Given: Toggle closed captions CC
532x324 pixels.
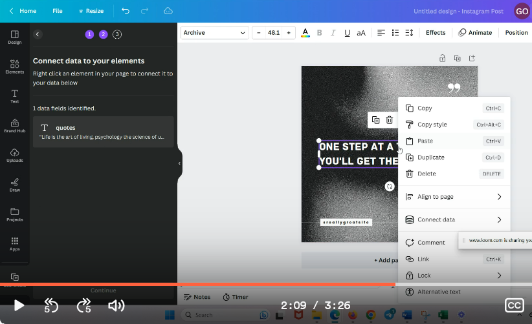Looking at the screenshot, I should click(515, 305).
